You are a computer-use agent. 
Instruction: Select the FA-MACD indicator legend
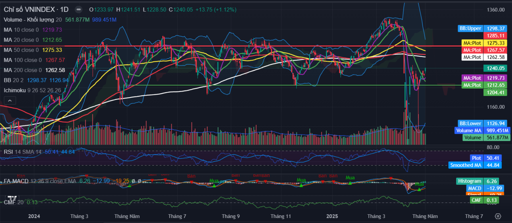click(17, 181)
